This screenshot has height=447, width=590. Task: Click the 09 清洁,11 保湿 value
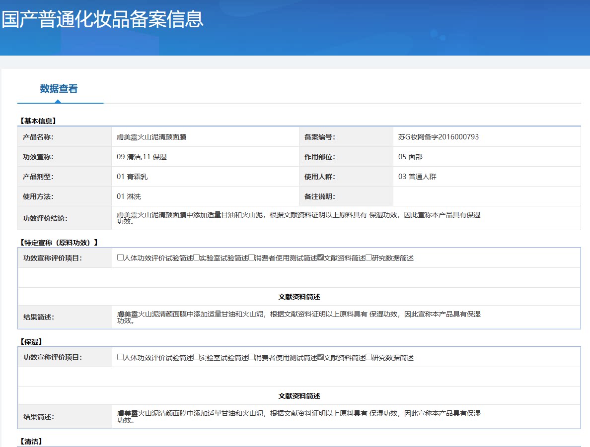pos(142,157)
